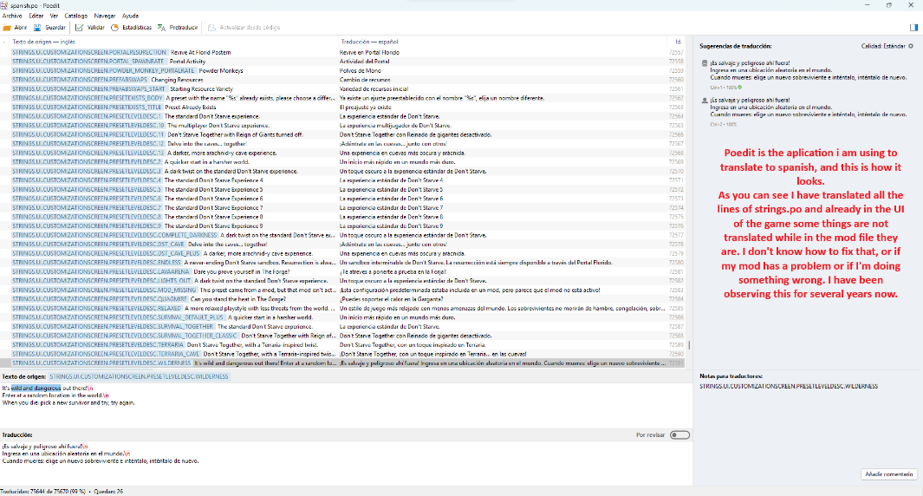
Task: Click the Validar checkmark icon
Action: (80, 28)
